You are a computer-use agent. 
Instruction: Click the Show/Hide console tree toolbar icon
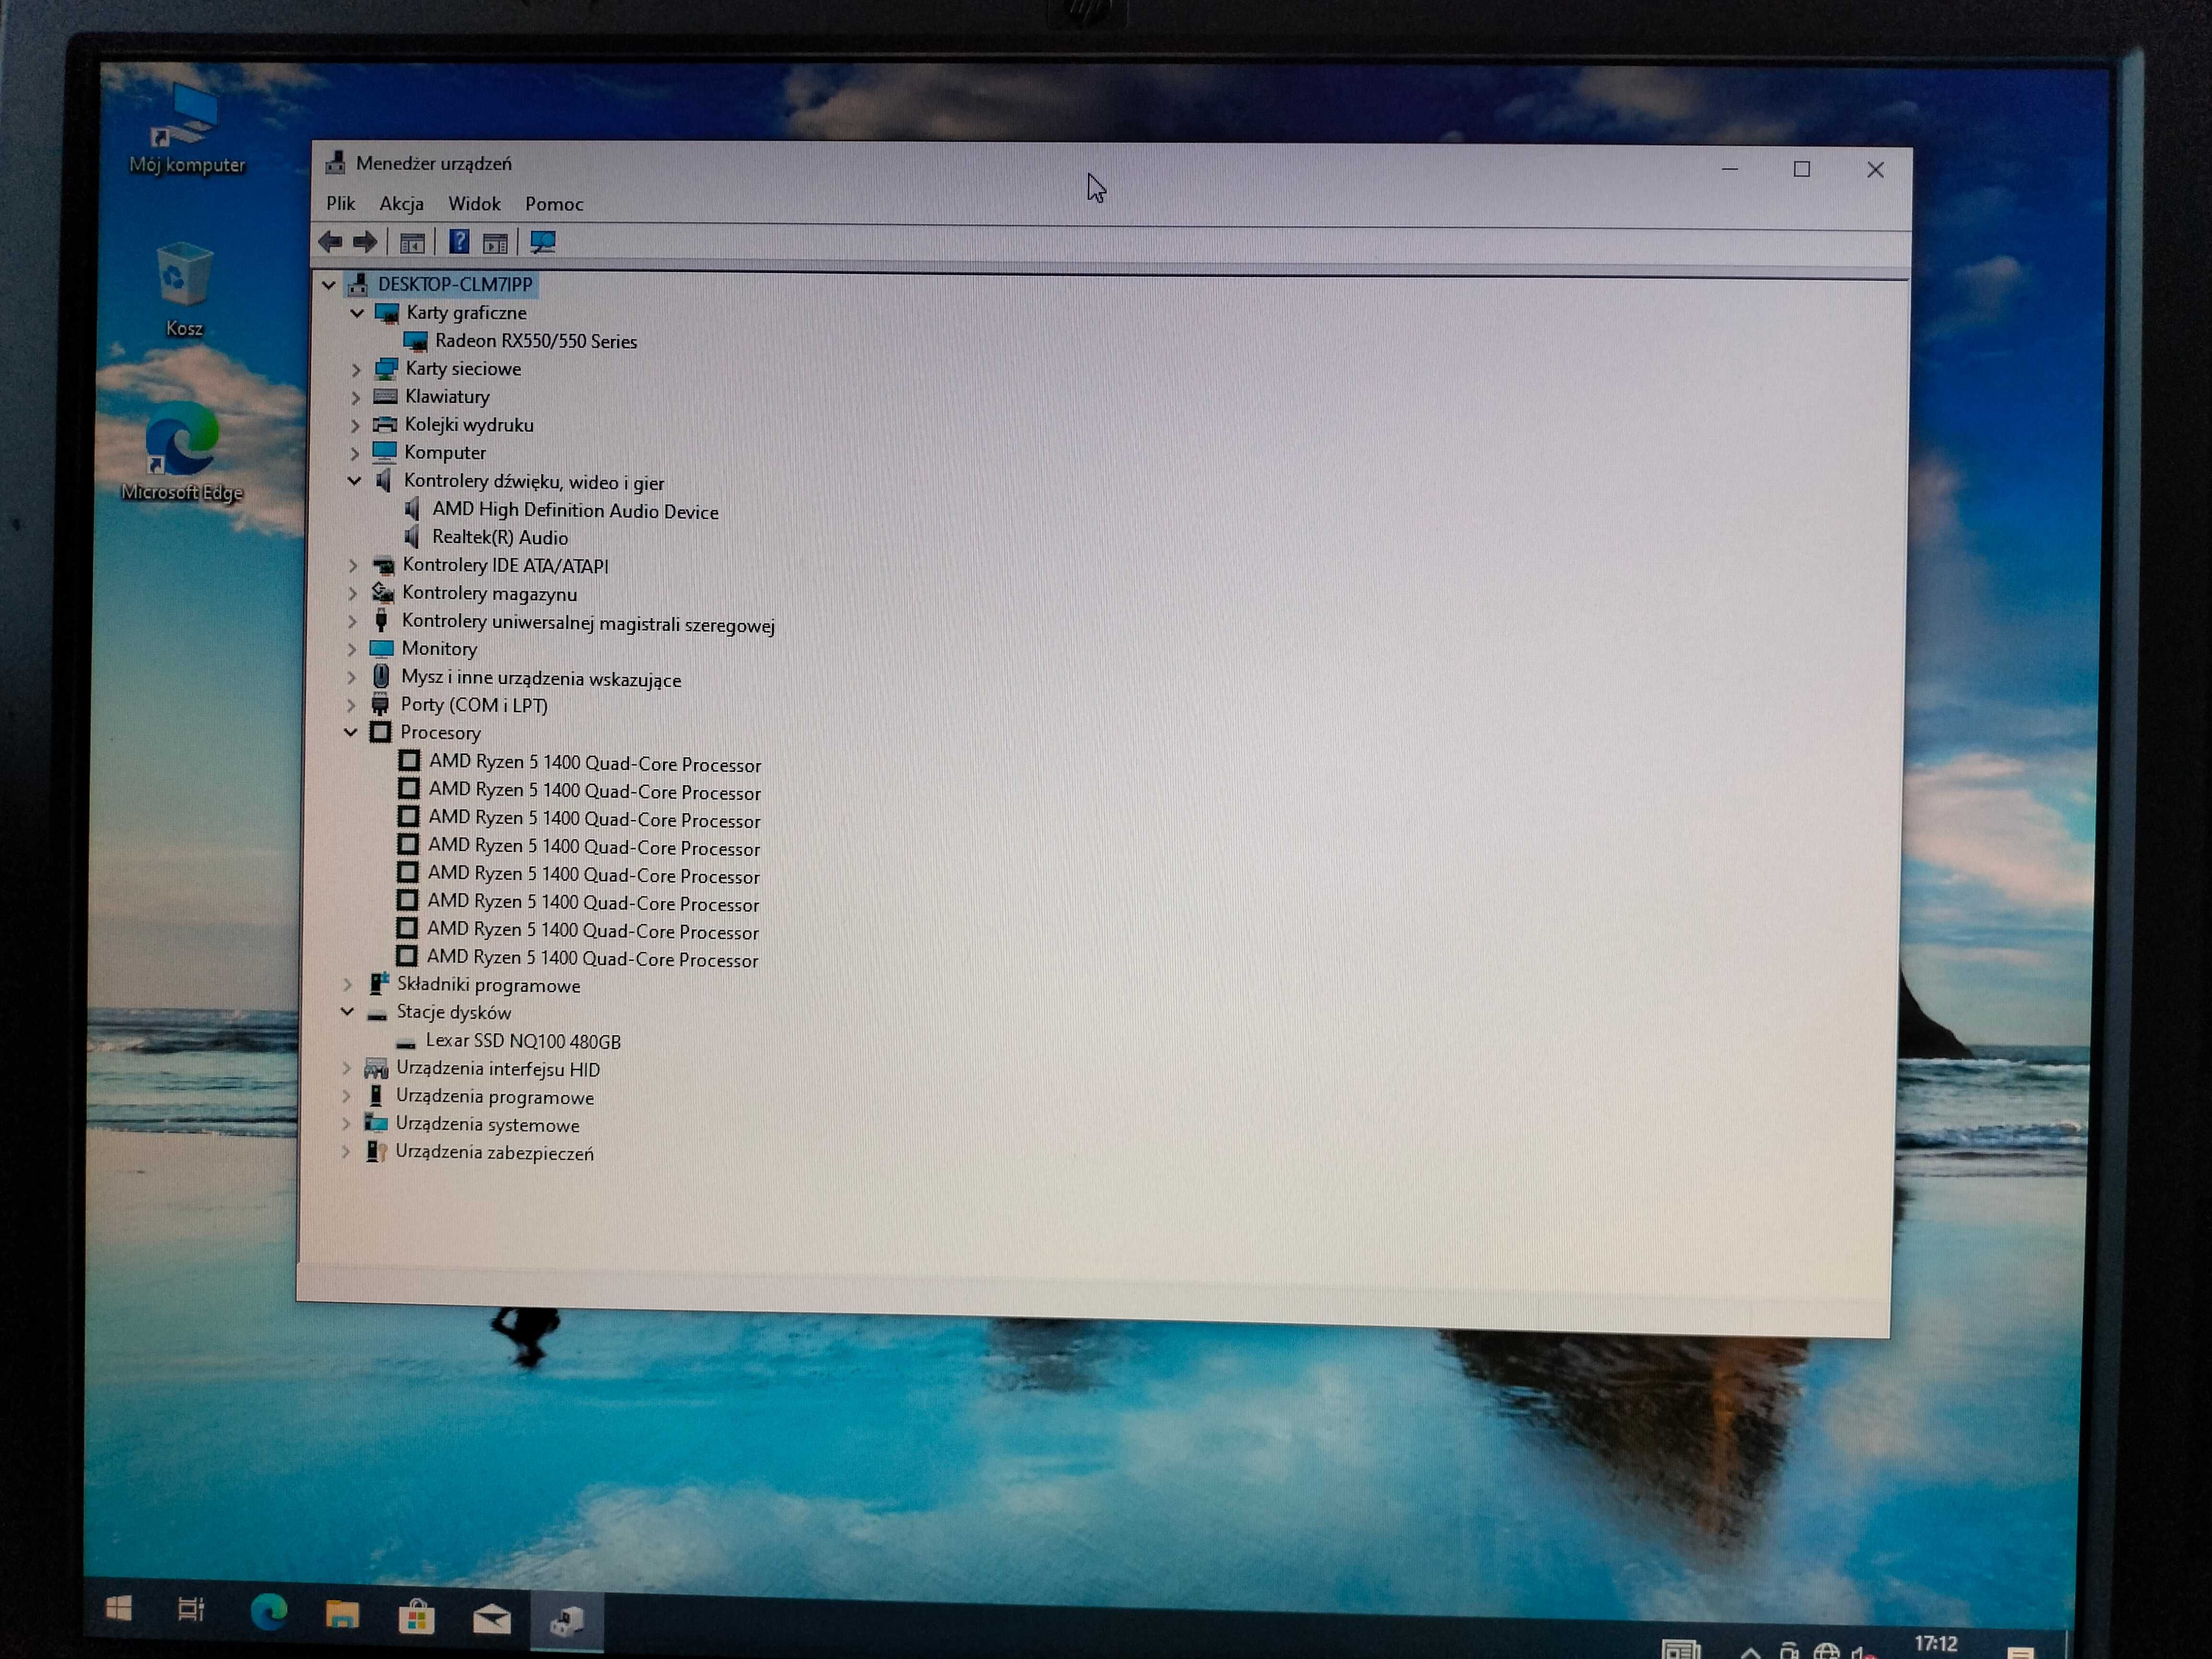point(412,243)
